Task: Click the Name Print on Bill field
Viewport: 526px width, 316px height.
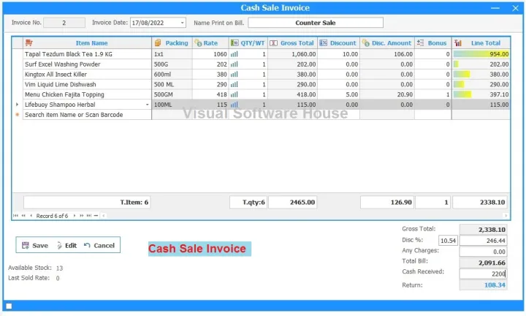Action: (316, 23)
